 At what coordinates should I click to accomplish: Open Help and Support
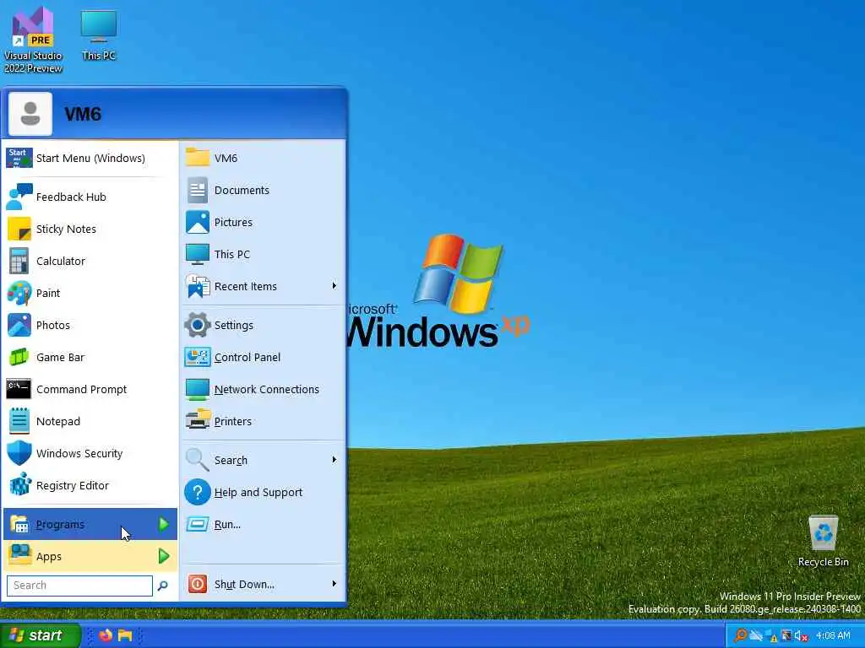(x=263, y=492)
